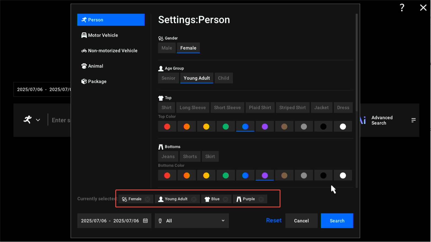Switch to Motor Vehicle category
431x242 pixels.
tap(111, 35)
